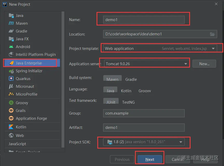Click the green Groovy G icon
This screenshot has height=166, width=224.
tap(11, 103)
